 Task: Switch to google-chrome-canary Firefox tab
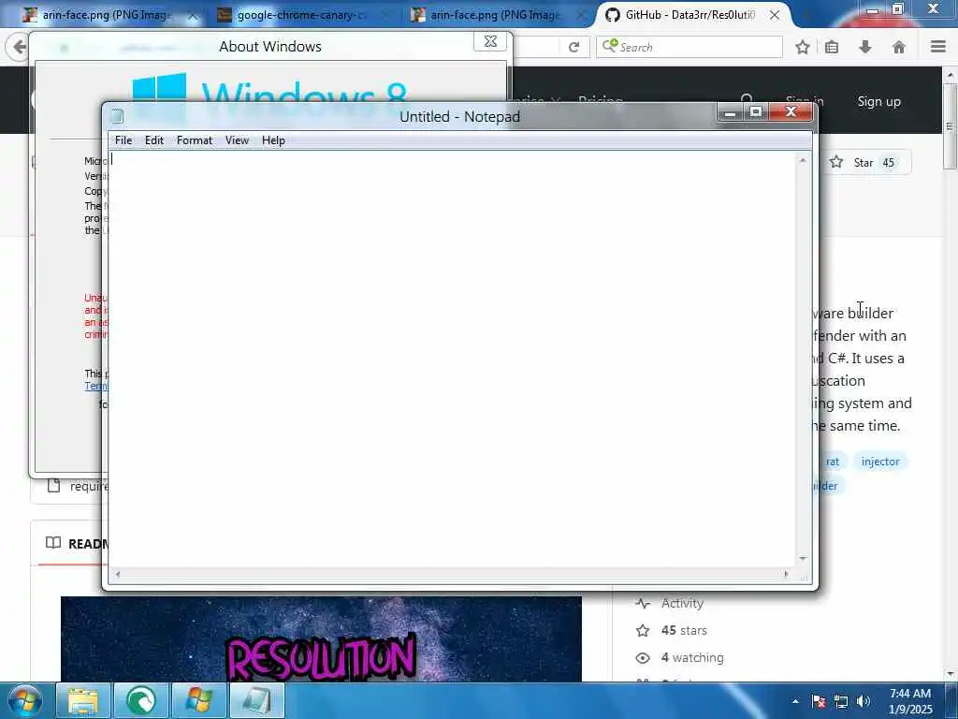click(302, 15)
